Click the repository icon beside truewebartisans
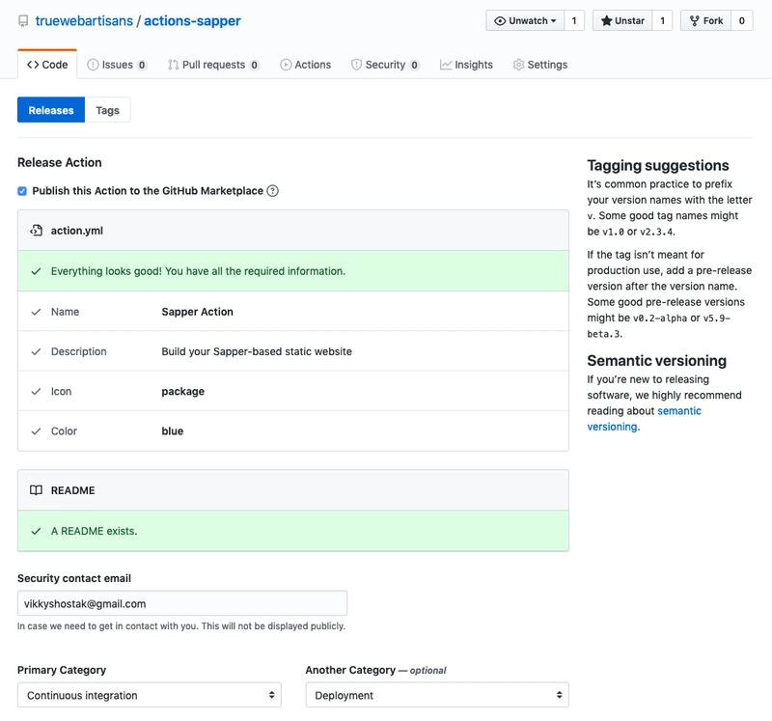The height and width of the screenshot is (721, 772). click(x=23, y=21)
